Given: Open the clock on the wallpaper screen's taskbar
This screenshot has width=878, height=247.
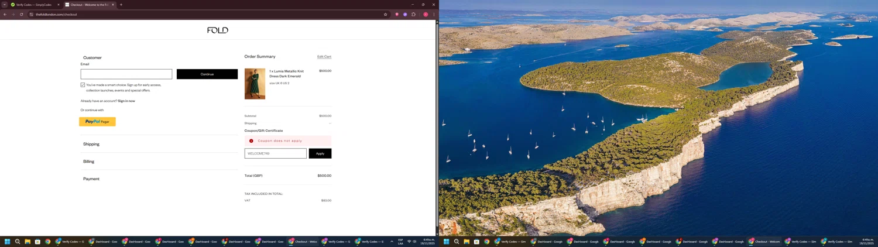Looking at the screenshot, I should coord(867,241).
